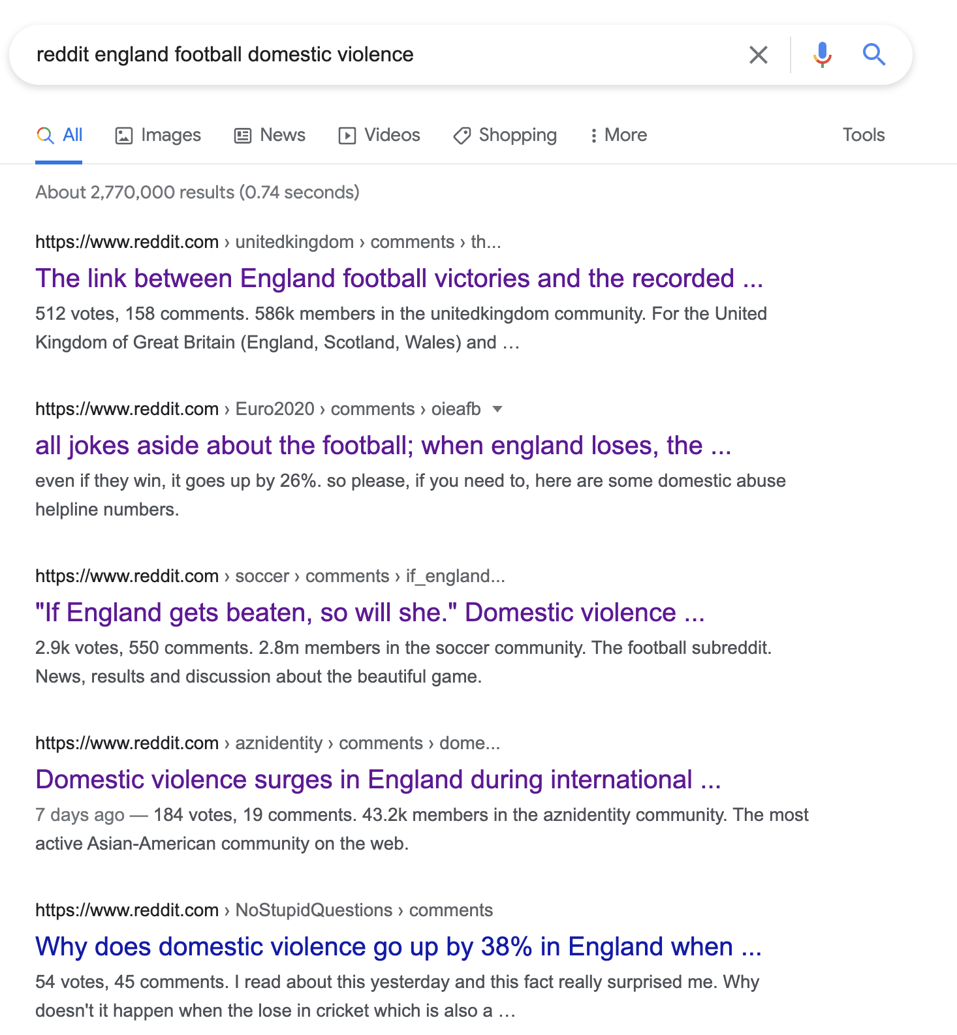Open 'Domestic violence surges in England' result
Screen dimensions: 957x1035
pos(378,780)
